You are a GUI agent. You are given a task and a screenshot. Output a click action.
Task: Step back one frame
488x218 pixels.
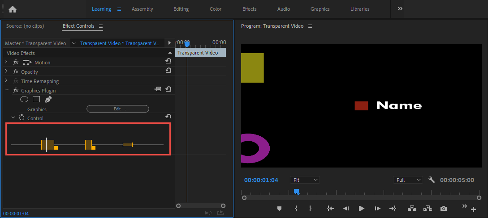coord(346,209)
